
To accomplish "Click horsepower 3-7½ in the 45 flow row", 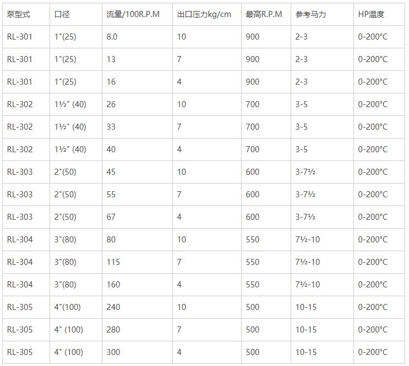I will (x=305, y=172).
